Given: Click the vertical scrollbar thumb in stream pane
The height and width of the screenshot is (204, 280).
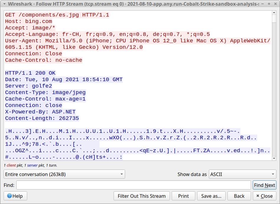Looking at the screenshot, I should point(274,19).
